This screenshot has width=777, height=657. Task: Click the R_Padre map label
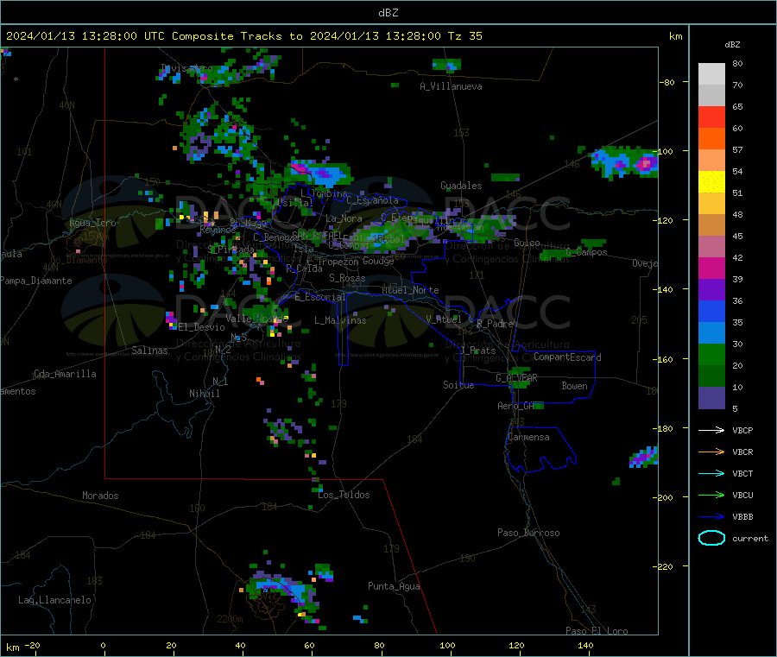[495, 324]
